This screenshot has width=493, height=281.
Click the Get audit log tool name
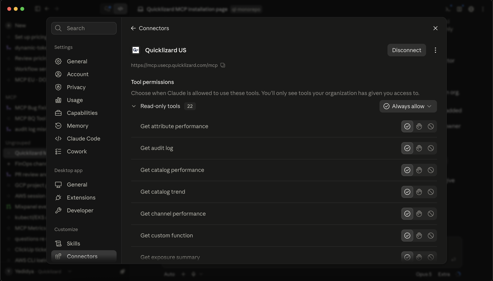click(157, 148)
